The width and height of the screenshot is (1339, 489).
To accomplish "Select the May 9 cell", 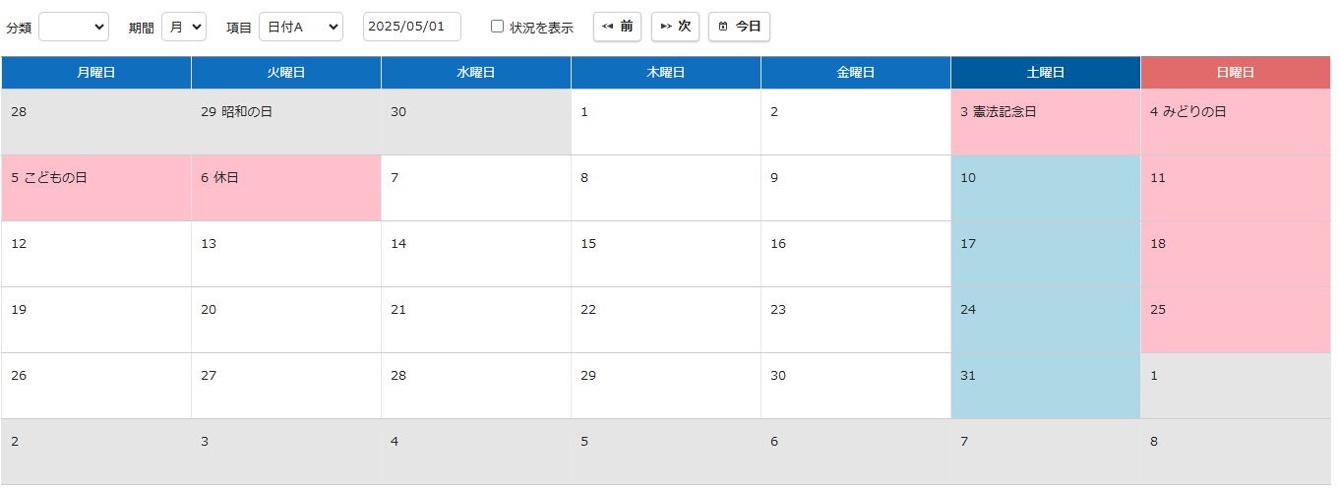I will click(856, 188).
